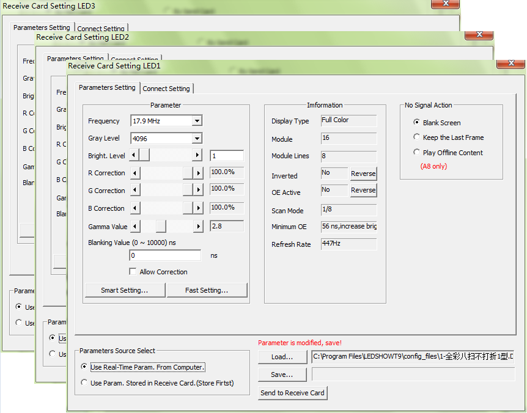
Task: Click the R Correction '100.0%' value
Action: (227, 172)
